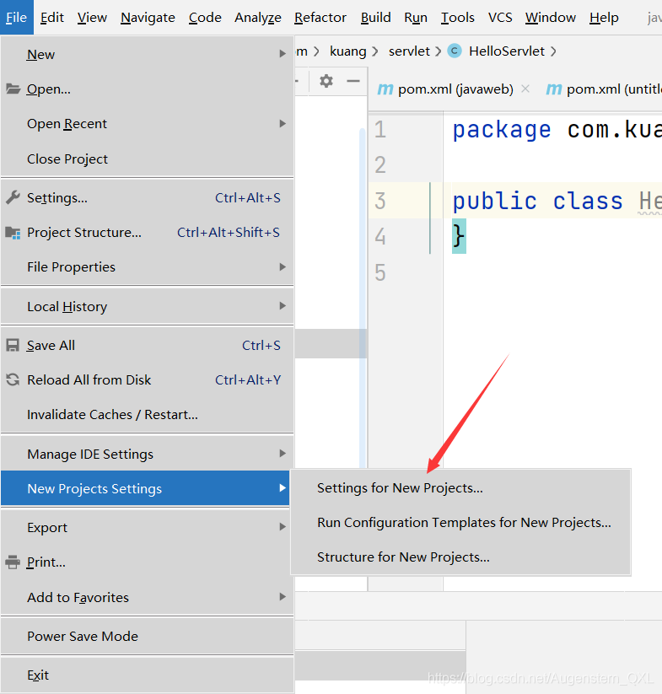Expand the New submenu arrow
This screenshot has height=694, width=662.
pos(283,54)
